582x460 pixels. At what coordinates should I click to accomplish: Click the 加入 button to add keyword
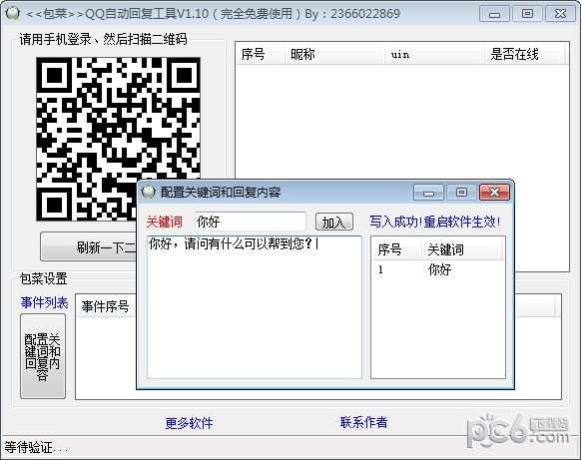(334, 222)
